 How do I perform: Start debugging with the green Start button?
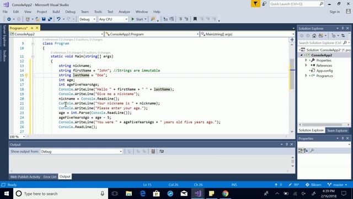point(137,19)
